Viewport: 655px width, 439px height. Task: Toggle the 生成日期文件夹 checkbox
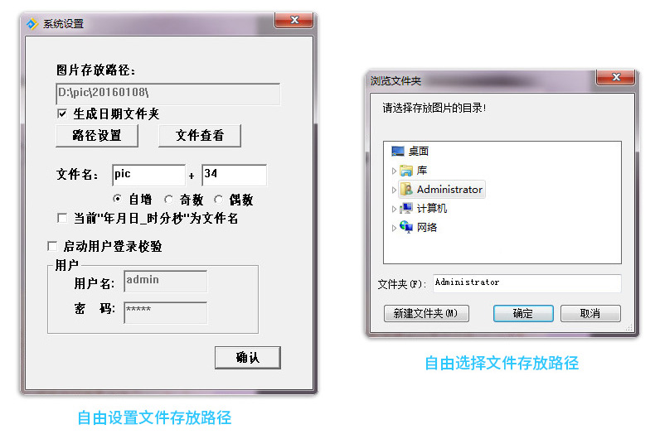(x=62, y=113)
